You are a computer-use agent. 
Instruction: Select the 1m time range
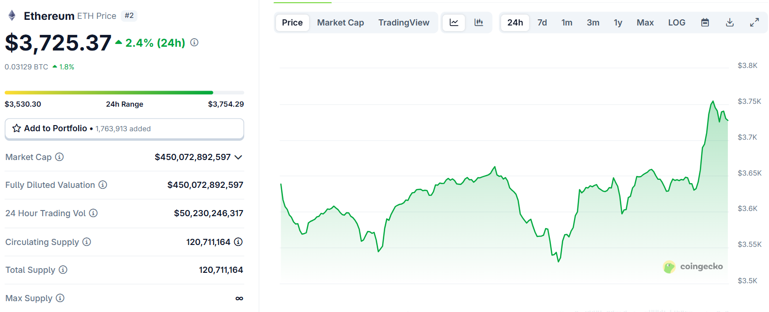click(567, 23)
